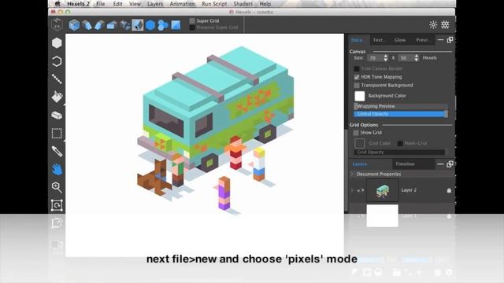Enable the Transparent Background checkbox

[x=357, y=86]
